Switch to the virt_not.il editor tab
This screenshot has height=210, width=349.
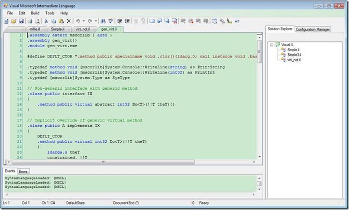pos(83,29)
